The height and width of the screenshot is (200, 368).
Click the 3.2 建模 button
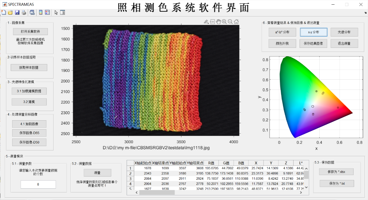click(29, 102)
